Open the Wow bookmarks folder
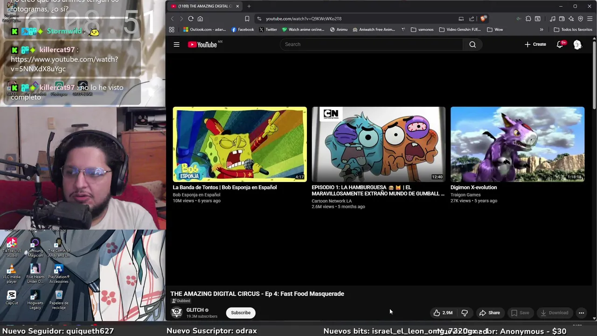 coord(495,29)
